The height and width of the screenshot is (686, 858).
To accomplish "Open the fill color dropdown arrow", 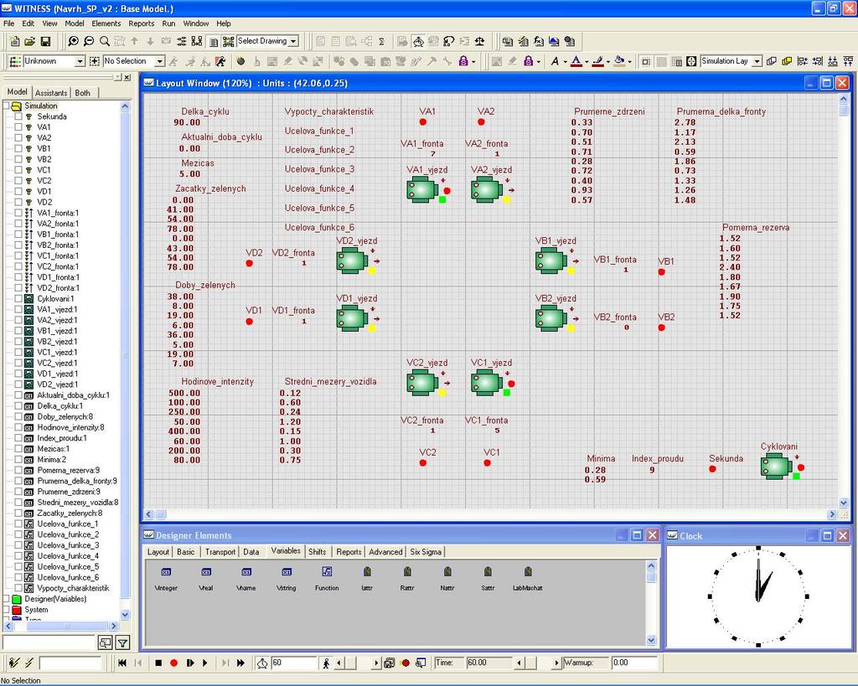I will click(629, 62).
